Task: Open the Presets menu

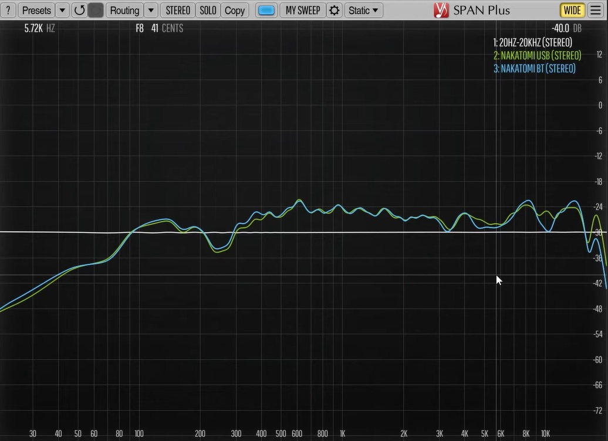Action: click(36, 10)
